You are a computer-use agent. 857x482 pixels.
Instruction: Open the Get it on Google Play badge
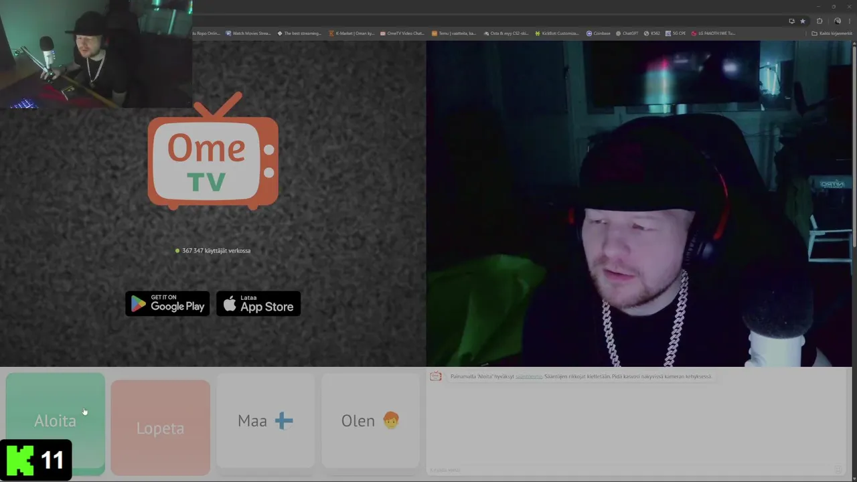click(167, 304)
